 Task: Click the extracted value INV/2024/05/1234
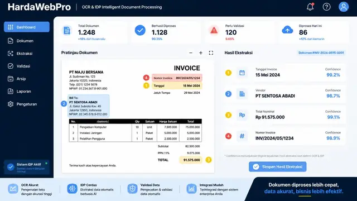point(274,138)
